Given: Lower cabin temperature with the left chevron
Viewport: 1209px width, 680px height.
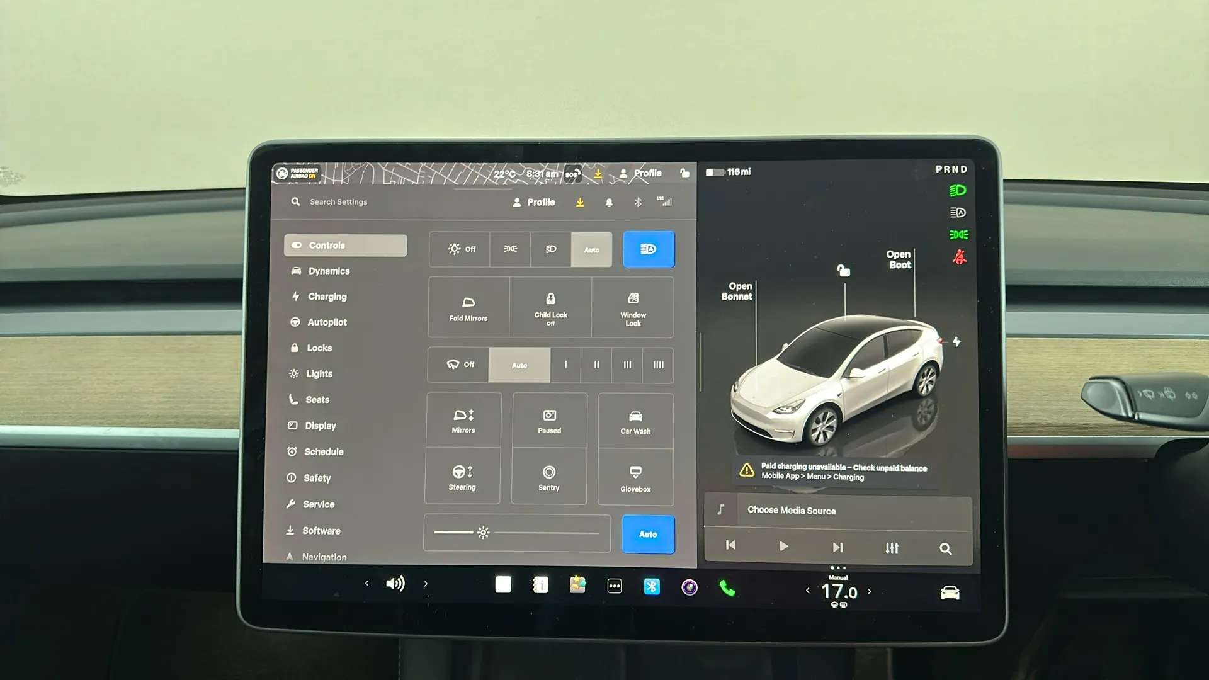Looking at the screenshot, I should pos(807,591).
